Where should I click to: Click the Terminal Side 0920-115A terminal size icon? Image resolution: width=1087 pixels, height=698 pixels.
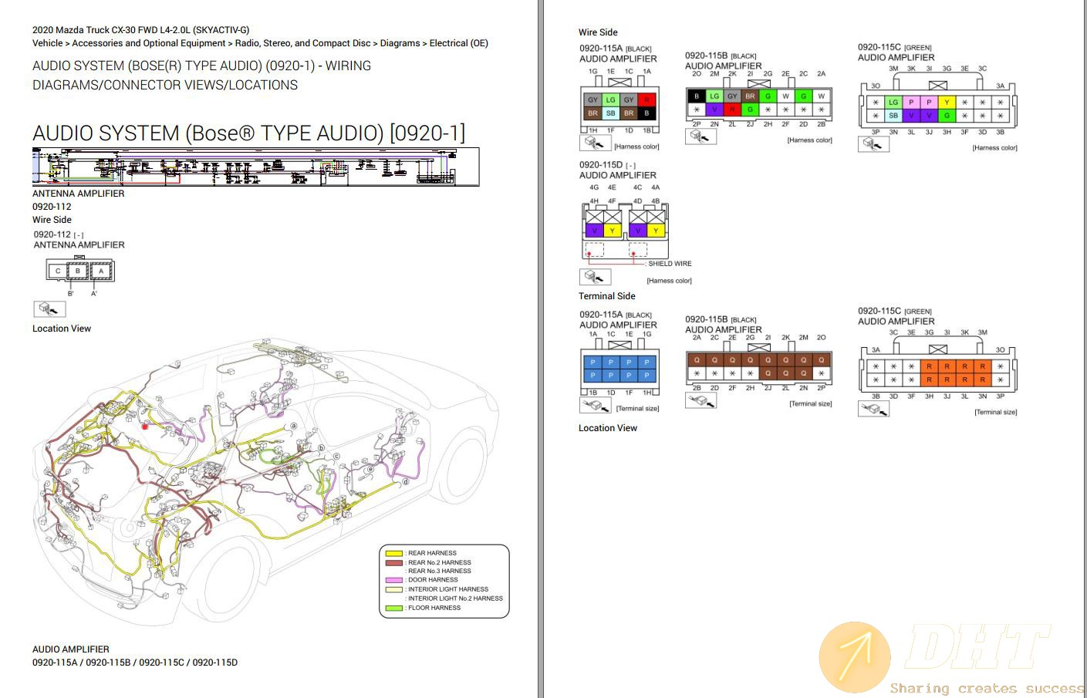click(595, 406)
